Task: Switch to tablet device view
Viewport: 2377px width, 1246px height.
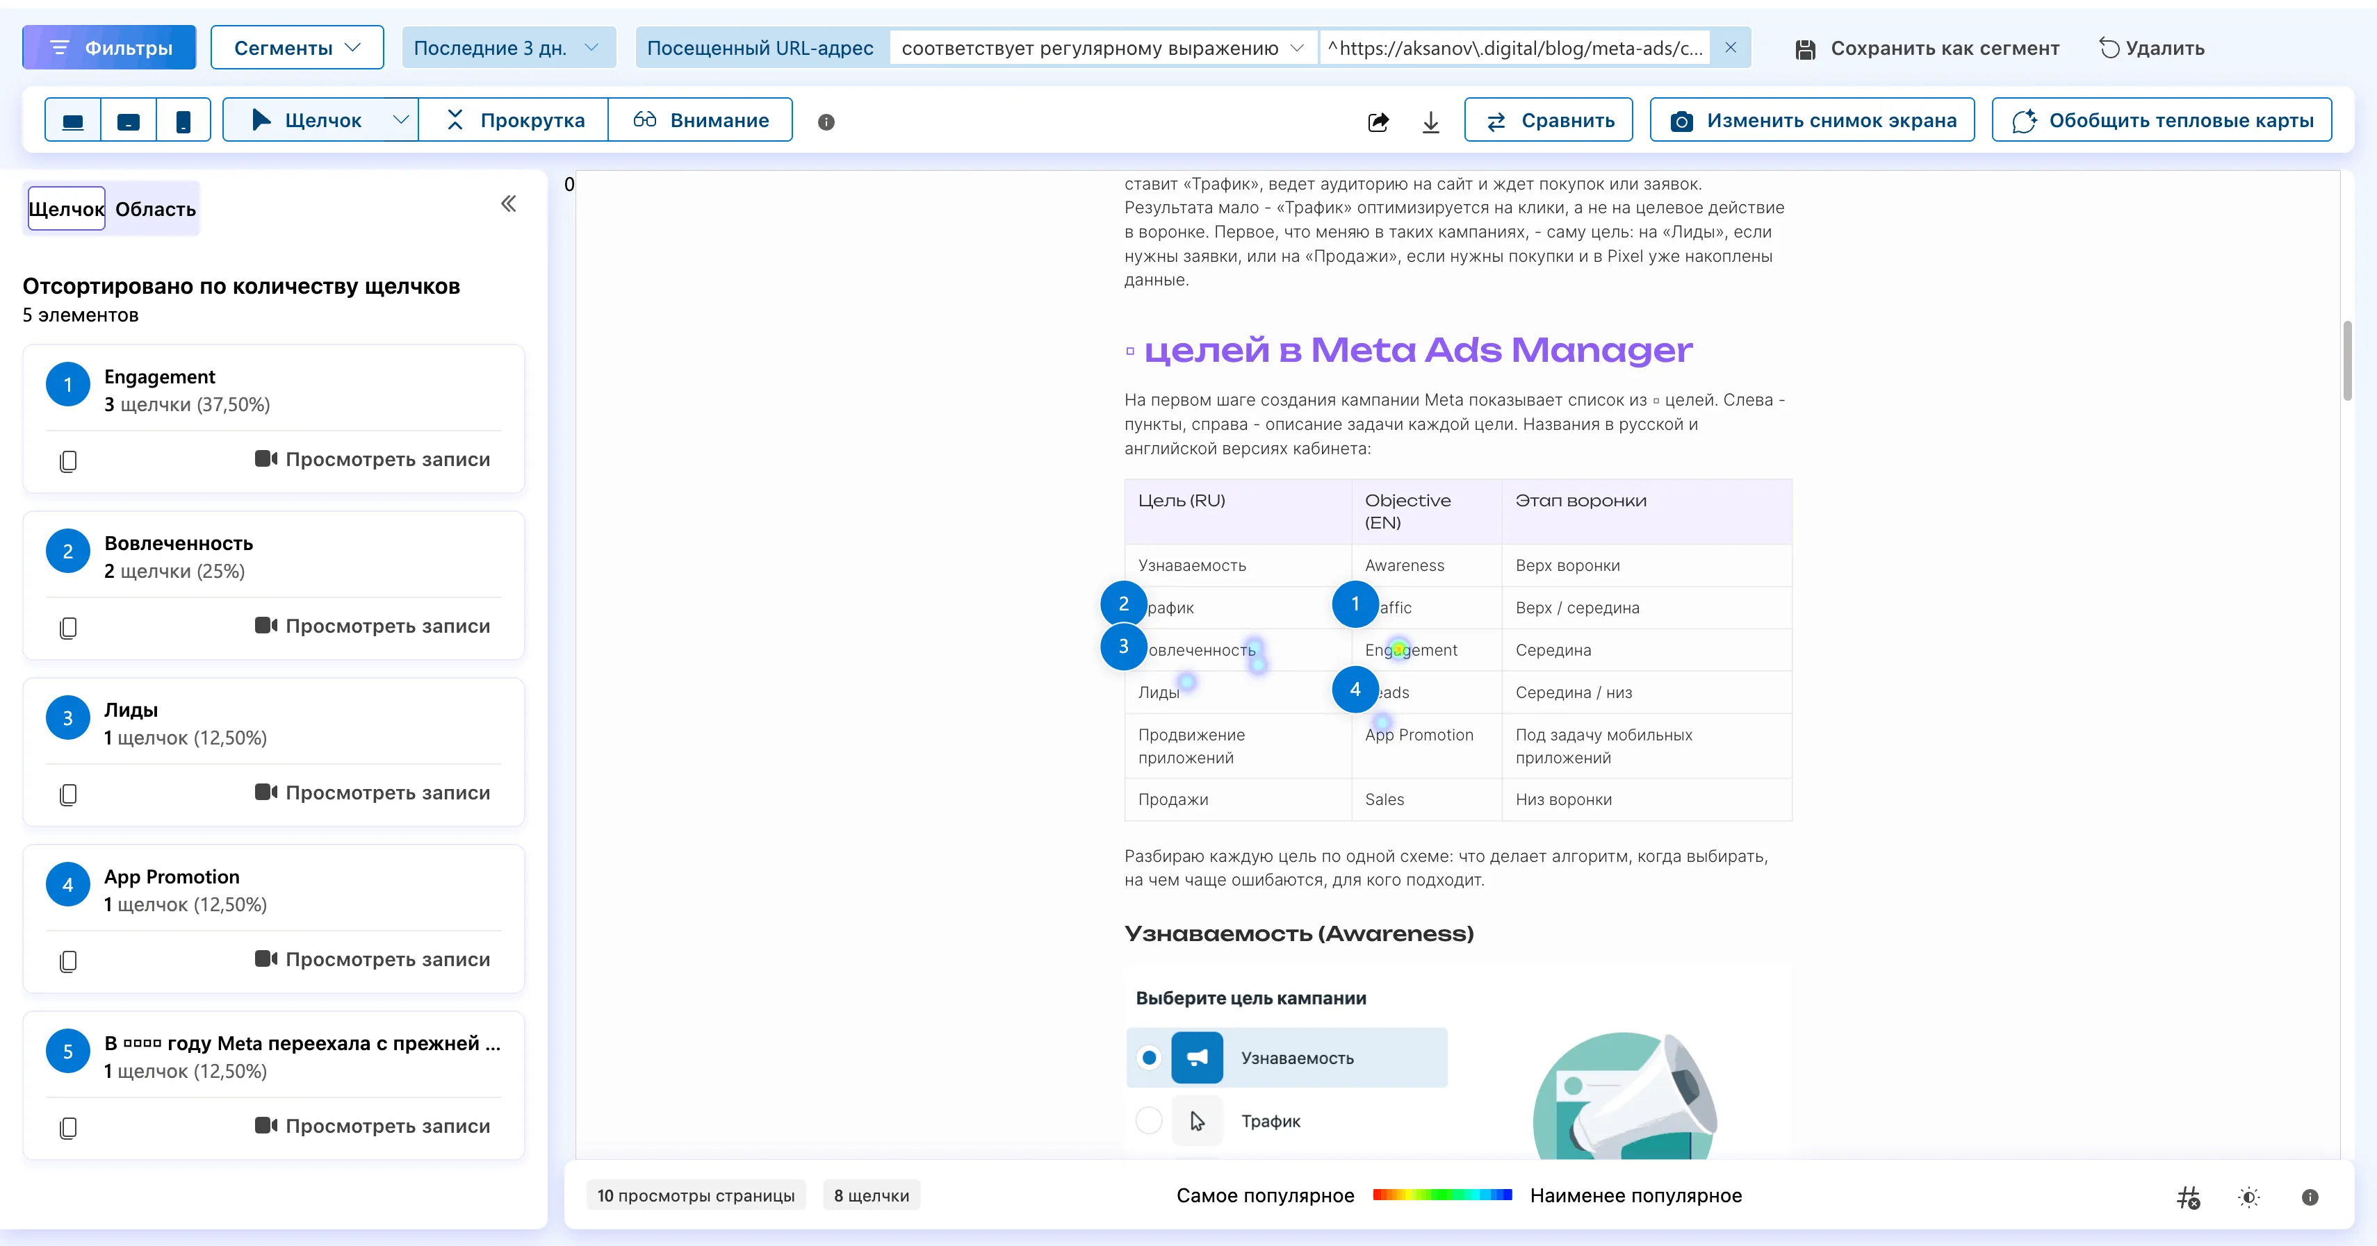Action: point(129,120)
